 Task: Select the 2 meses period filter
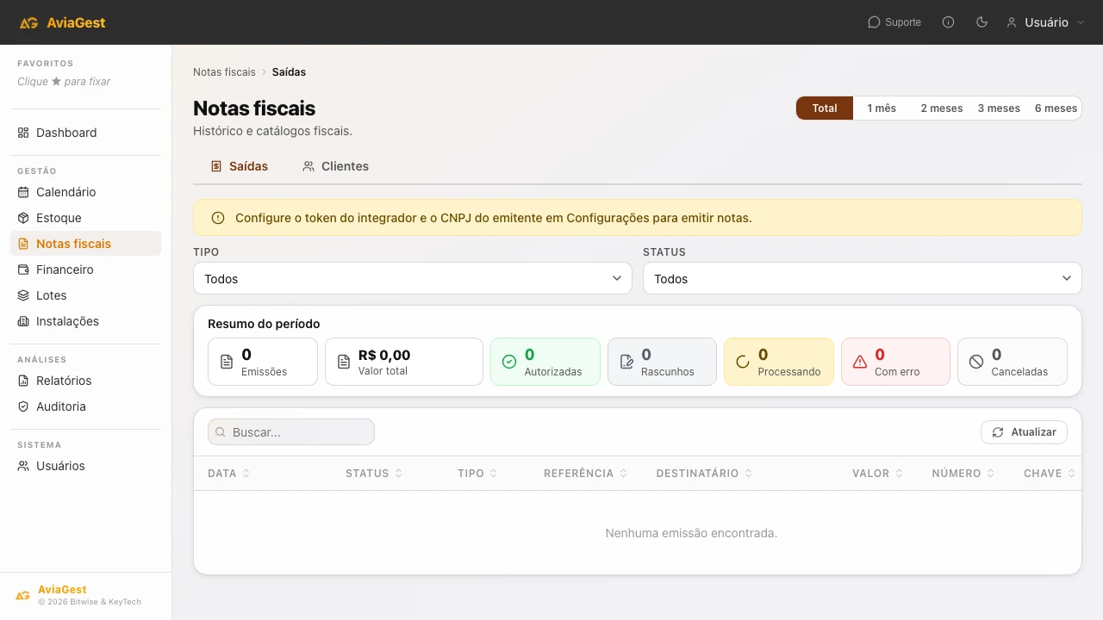(942, 108)
